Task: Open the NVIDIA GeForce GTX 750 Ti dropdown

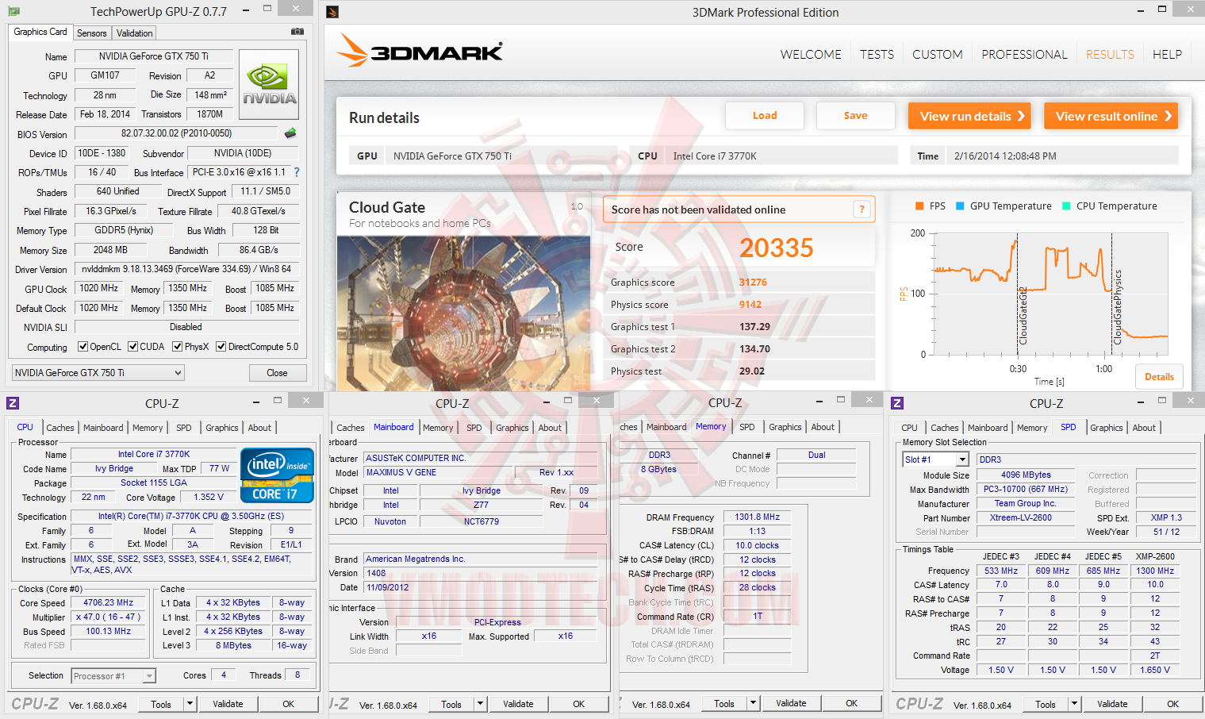Action: click(98, 373)
